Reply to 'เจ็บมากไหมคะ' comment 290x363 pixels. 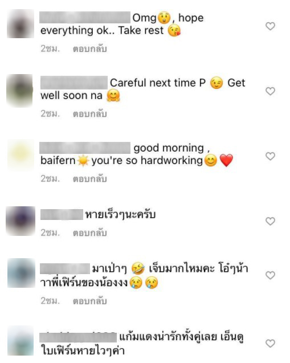[90, 301]
